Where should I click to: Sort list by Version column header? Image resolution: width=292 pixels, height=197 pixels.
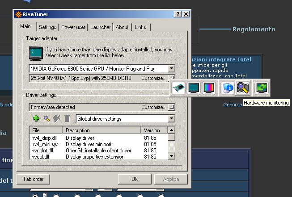(x=154, y=130)
